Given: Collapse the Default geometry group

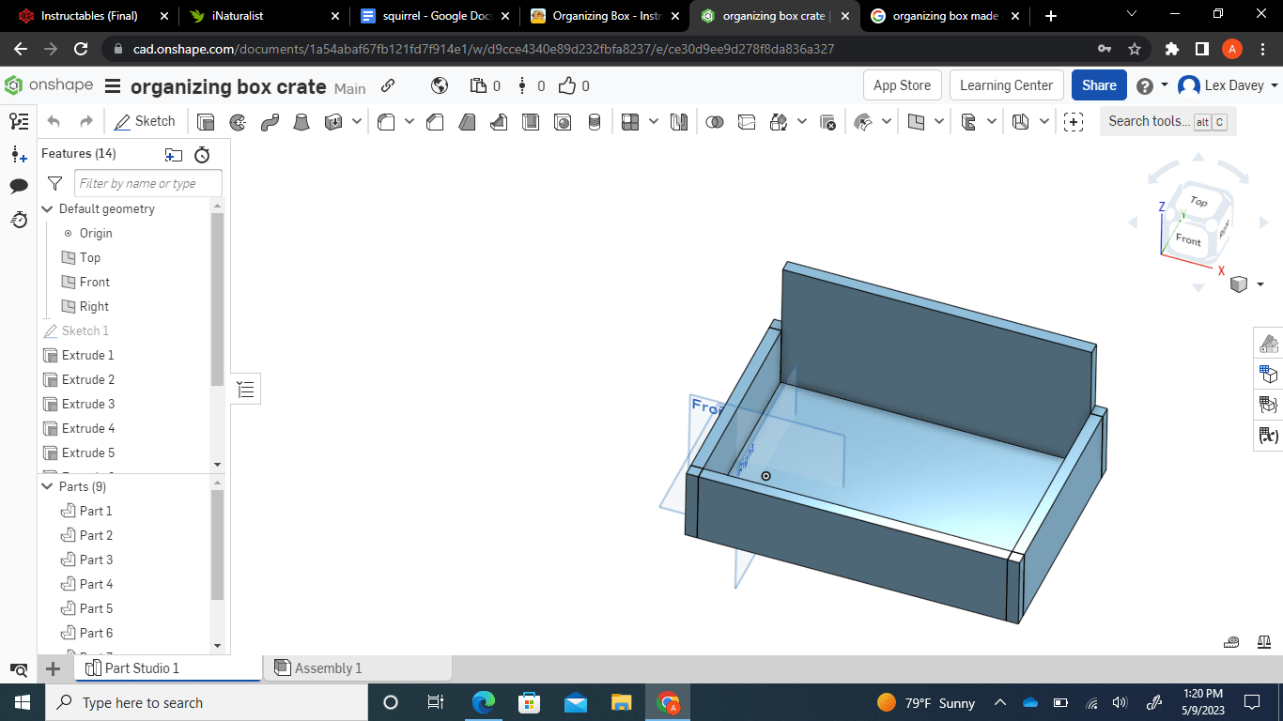Looking at the screenshot, I should coord(47,208).
